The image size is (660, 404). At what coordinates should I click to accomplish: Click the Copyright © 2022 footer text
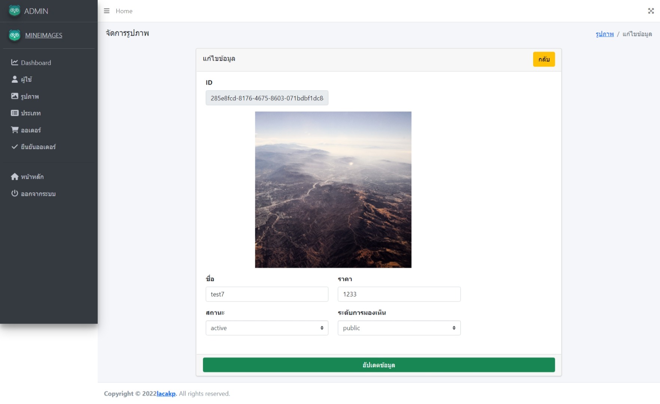[x=130, y=394]
